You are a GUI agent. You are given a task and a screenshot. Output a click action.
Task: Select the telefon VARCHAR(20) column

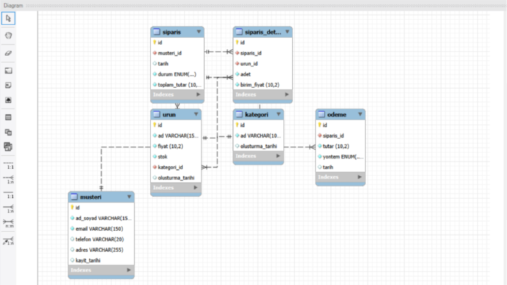pos(101,240)
